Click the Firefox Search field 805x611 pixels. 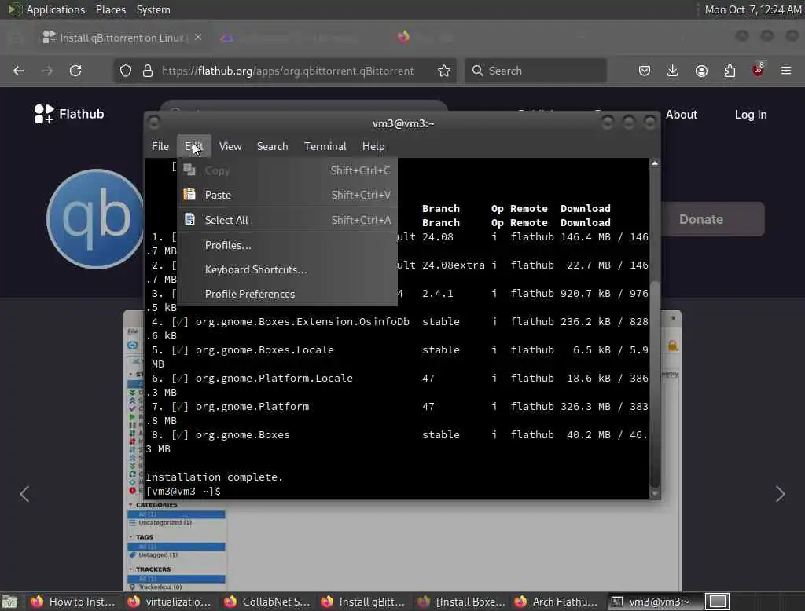[535, 71]
